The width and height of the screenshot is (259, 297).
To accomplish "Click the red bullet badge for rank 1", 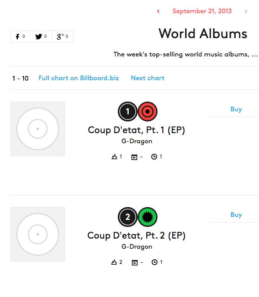I will point(147,112).
